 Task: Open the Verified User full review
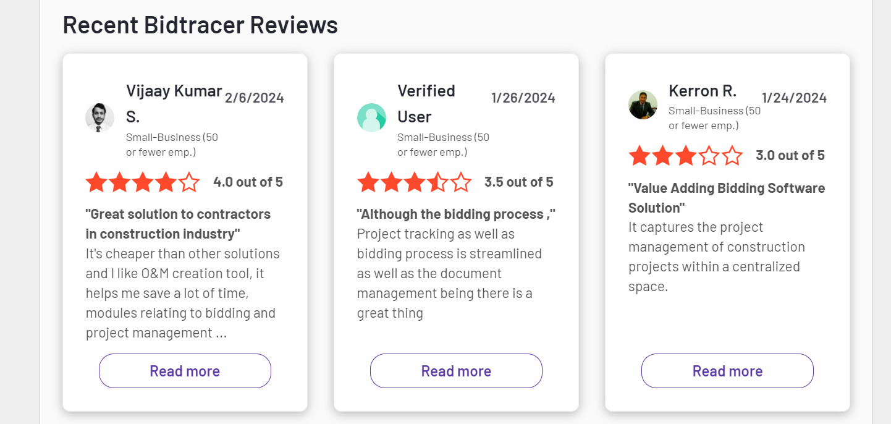(x=456, y=371)
